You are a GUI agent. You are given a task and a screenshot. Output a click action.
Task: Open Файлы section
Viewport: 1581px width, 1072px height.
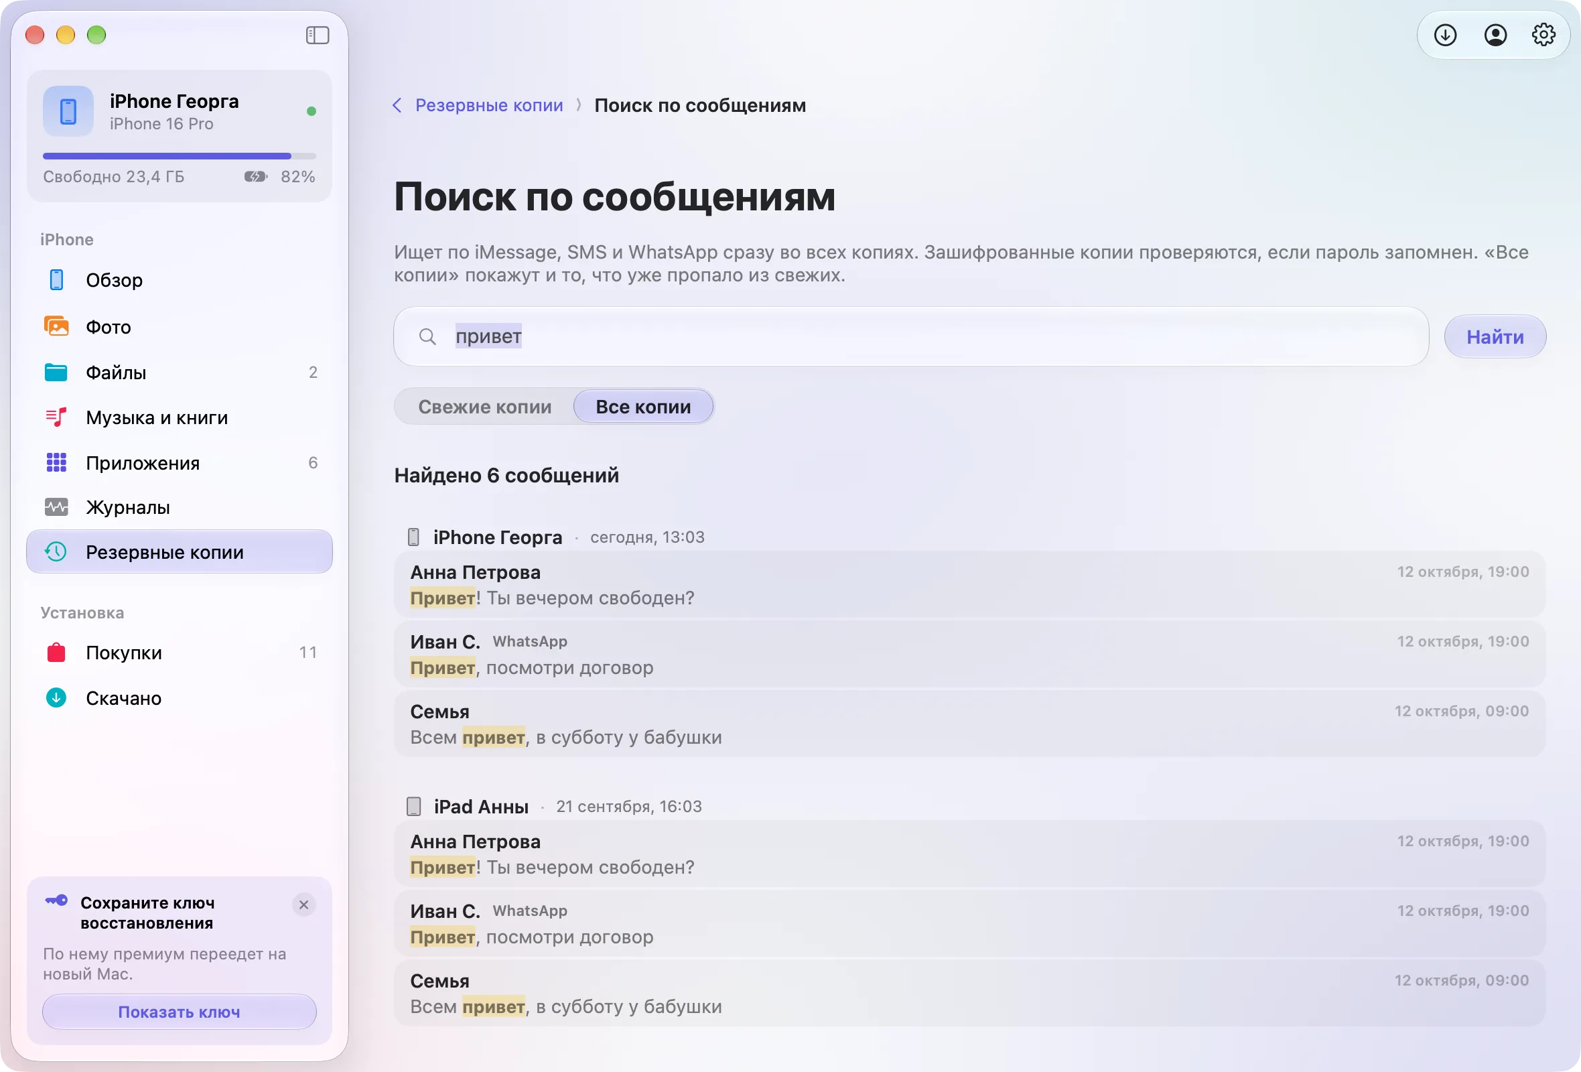(180, 372)
